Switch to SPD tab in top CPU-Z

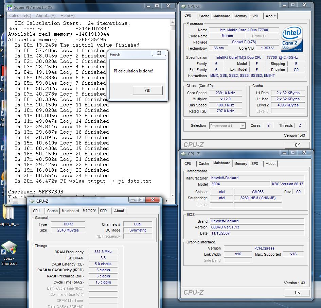pos(255,16)
